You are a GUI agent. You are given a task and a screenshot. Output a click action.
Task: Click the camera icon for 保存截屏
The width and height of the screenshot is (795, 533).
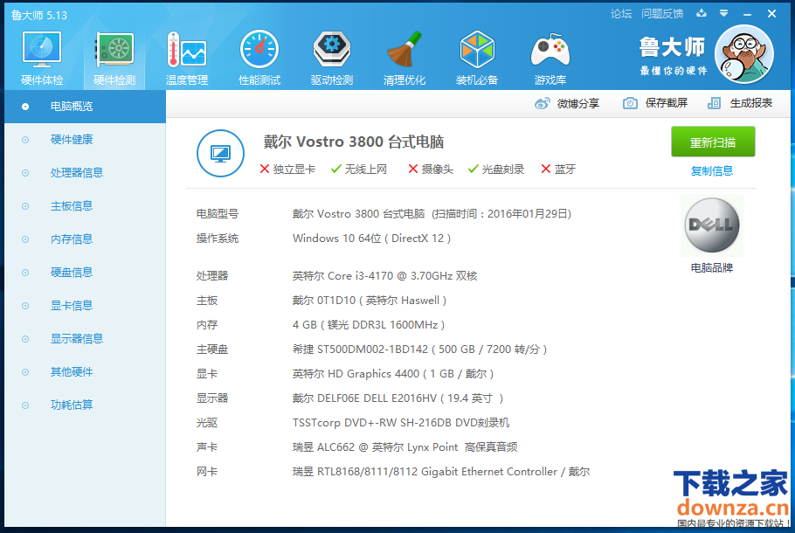630,103
